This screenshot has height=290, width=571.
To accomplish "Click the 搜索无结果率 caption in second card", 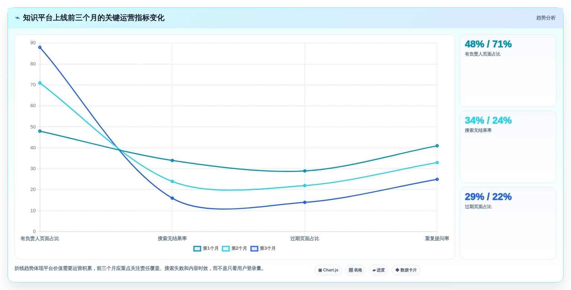I will [478, 130].
